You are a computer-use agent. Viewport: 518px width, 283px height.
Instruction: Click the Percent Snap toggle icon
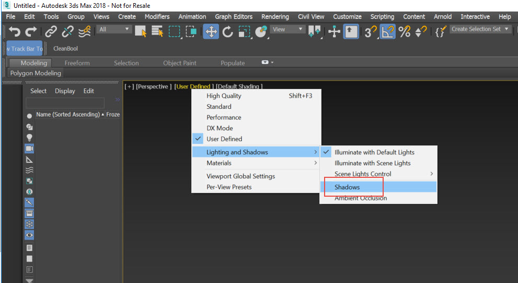click(x=404, y=32)
